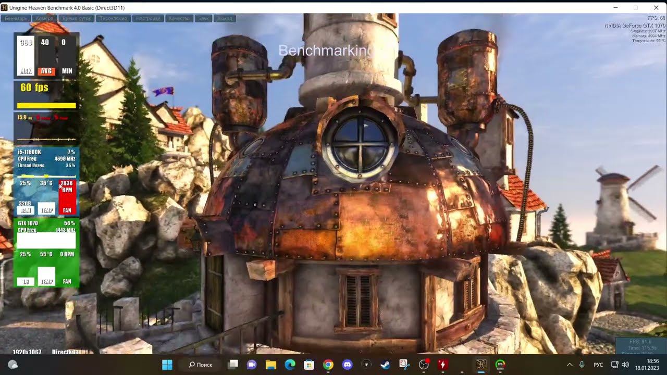This screenshot has width=667, height=375.
Task: Click the microphone tray icon
Action: [582, 365]
